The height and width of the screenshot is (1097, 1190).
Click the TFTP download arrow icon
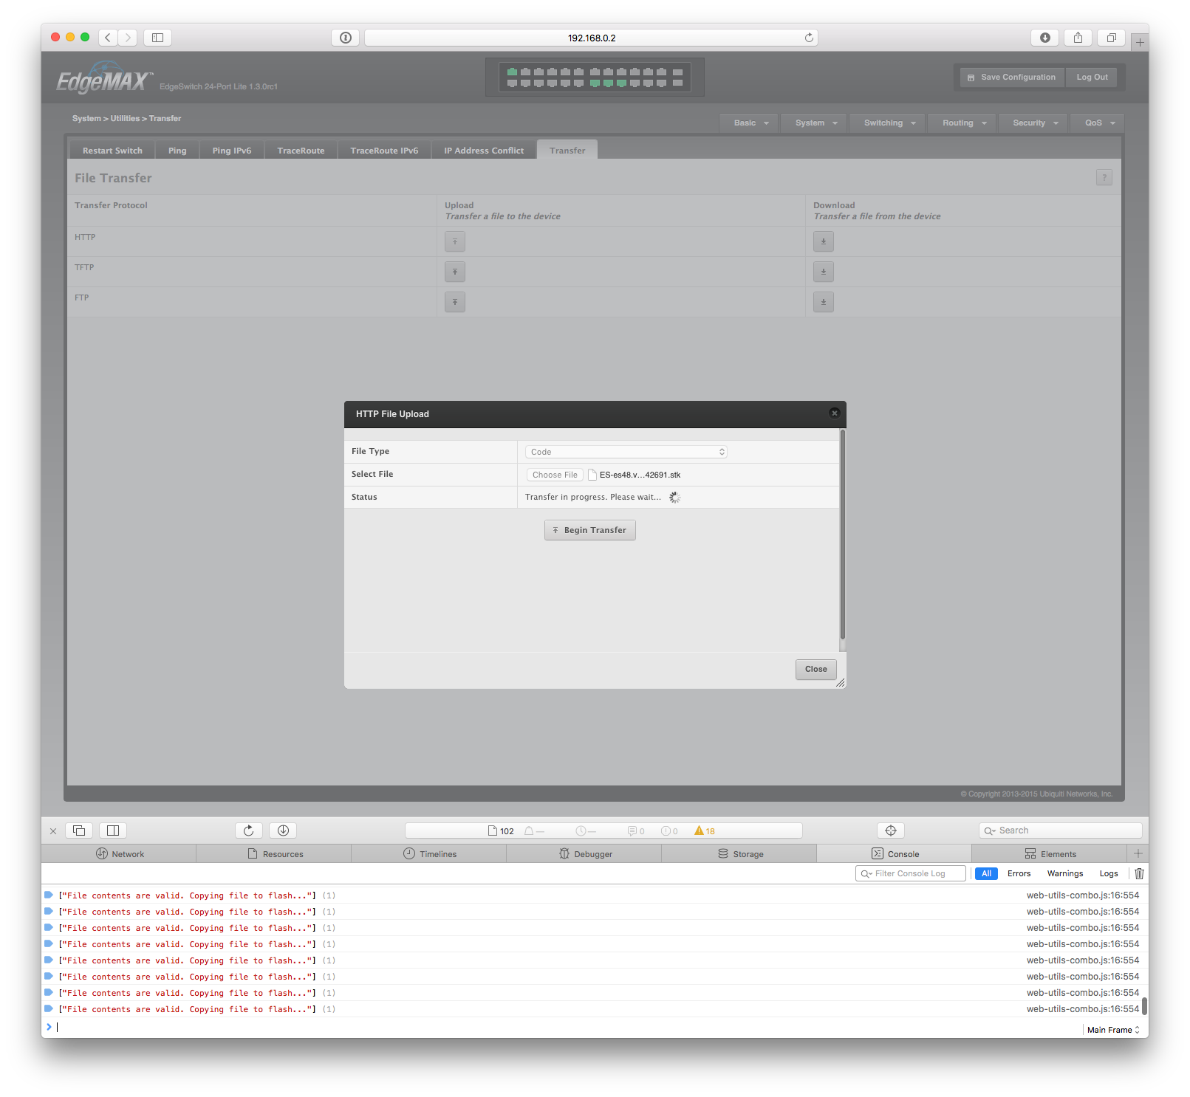coord(823,272)
